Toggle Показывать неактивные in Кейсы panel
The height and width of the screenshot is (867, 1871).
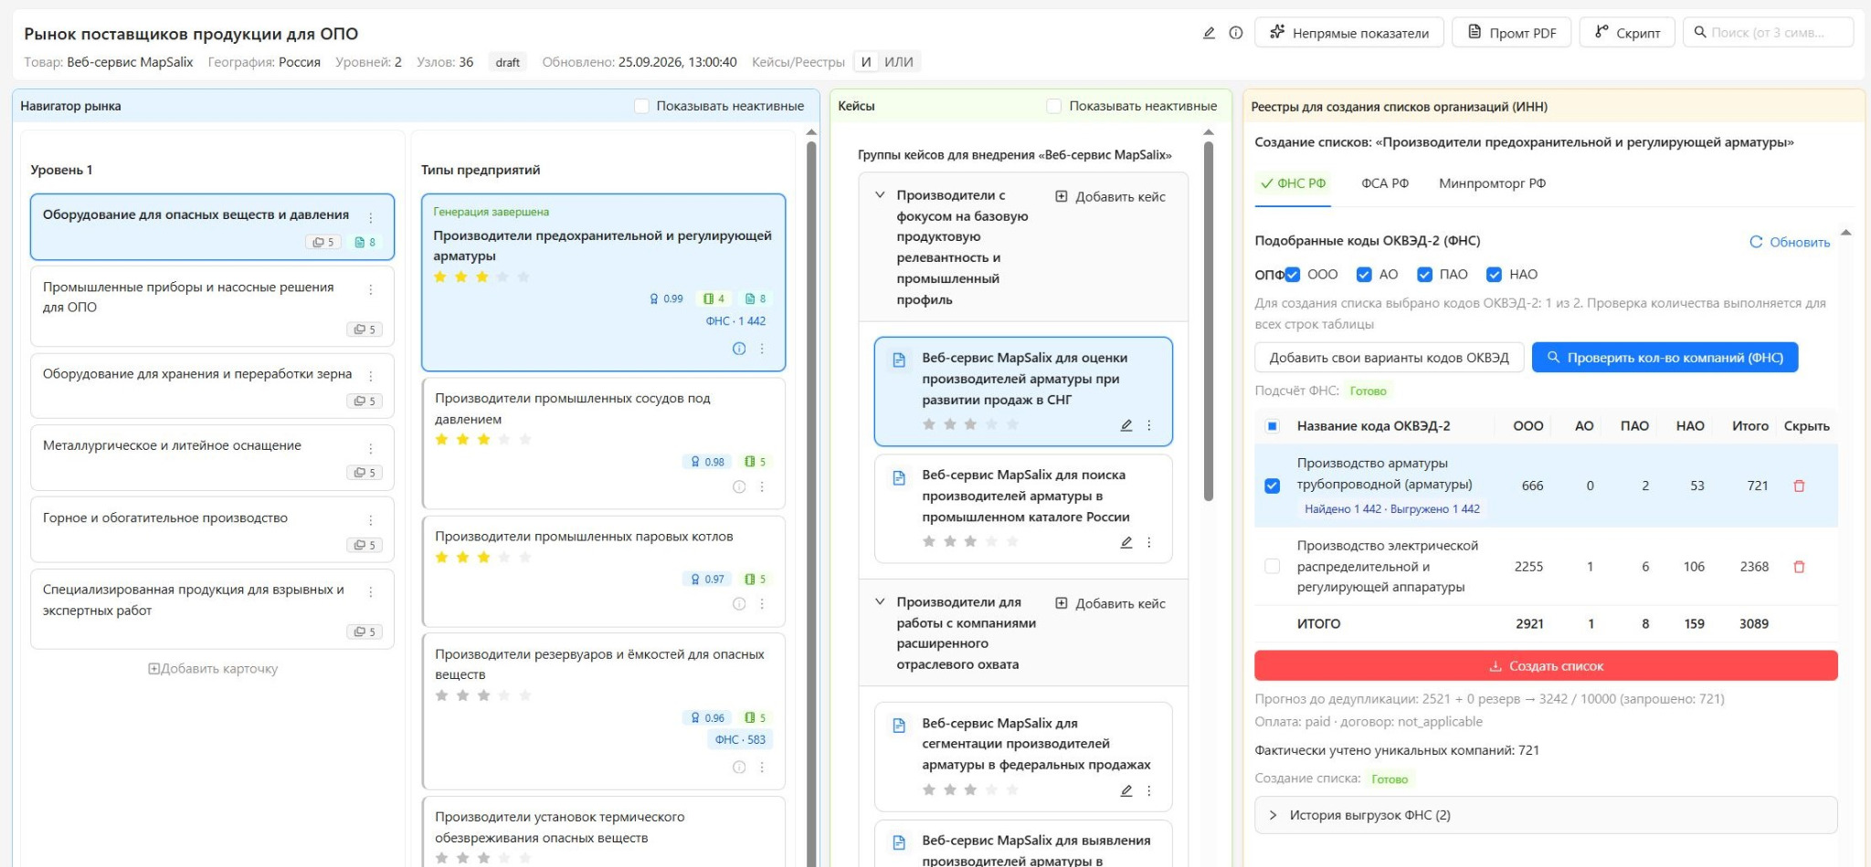[1054, 106]
